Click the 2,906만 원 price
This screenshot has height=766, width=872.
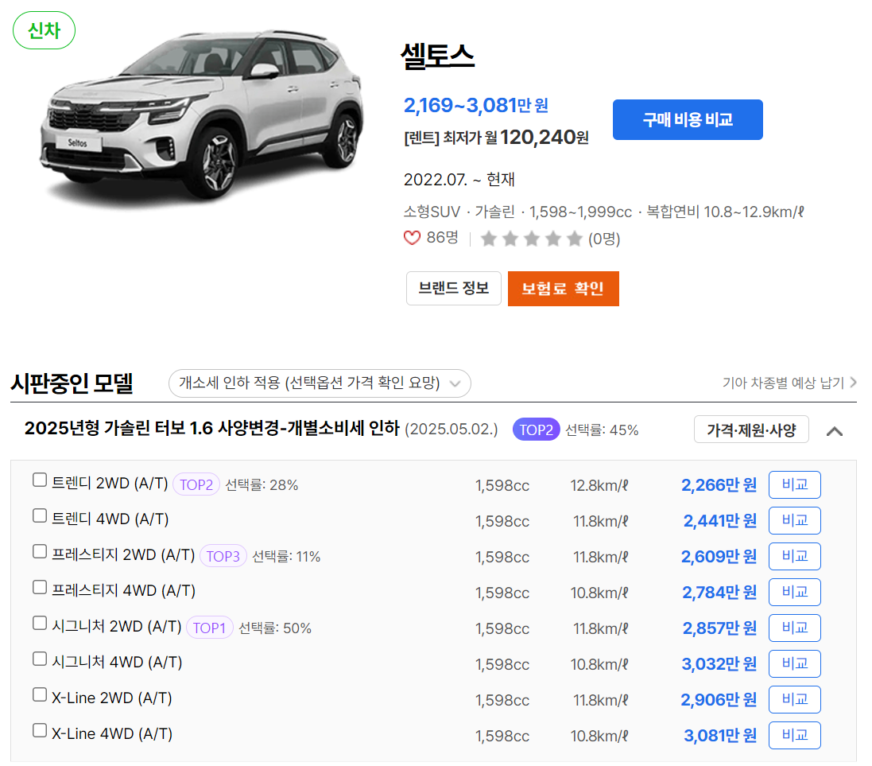click(x=719, y=700)
